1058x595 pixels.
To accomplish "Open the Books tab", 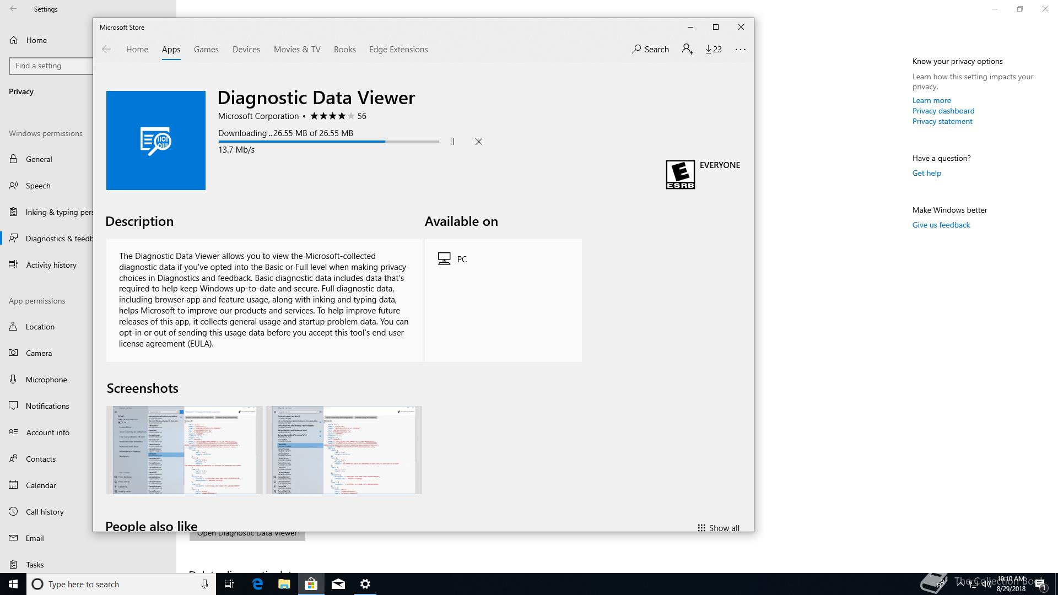I will coord(345,49).
